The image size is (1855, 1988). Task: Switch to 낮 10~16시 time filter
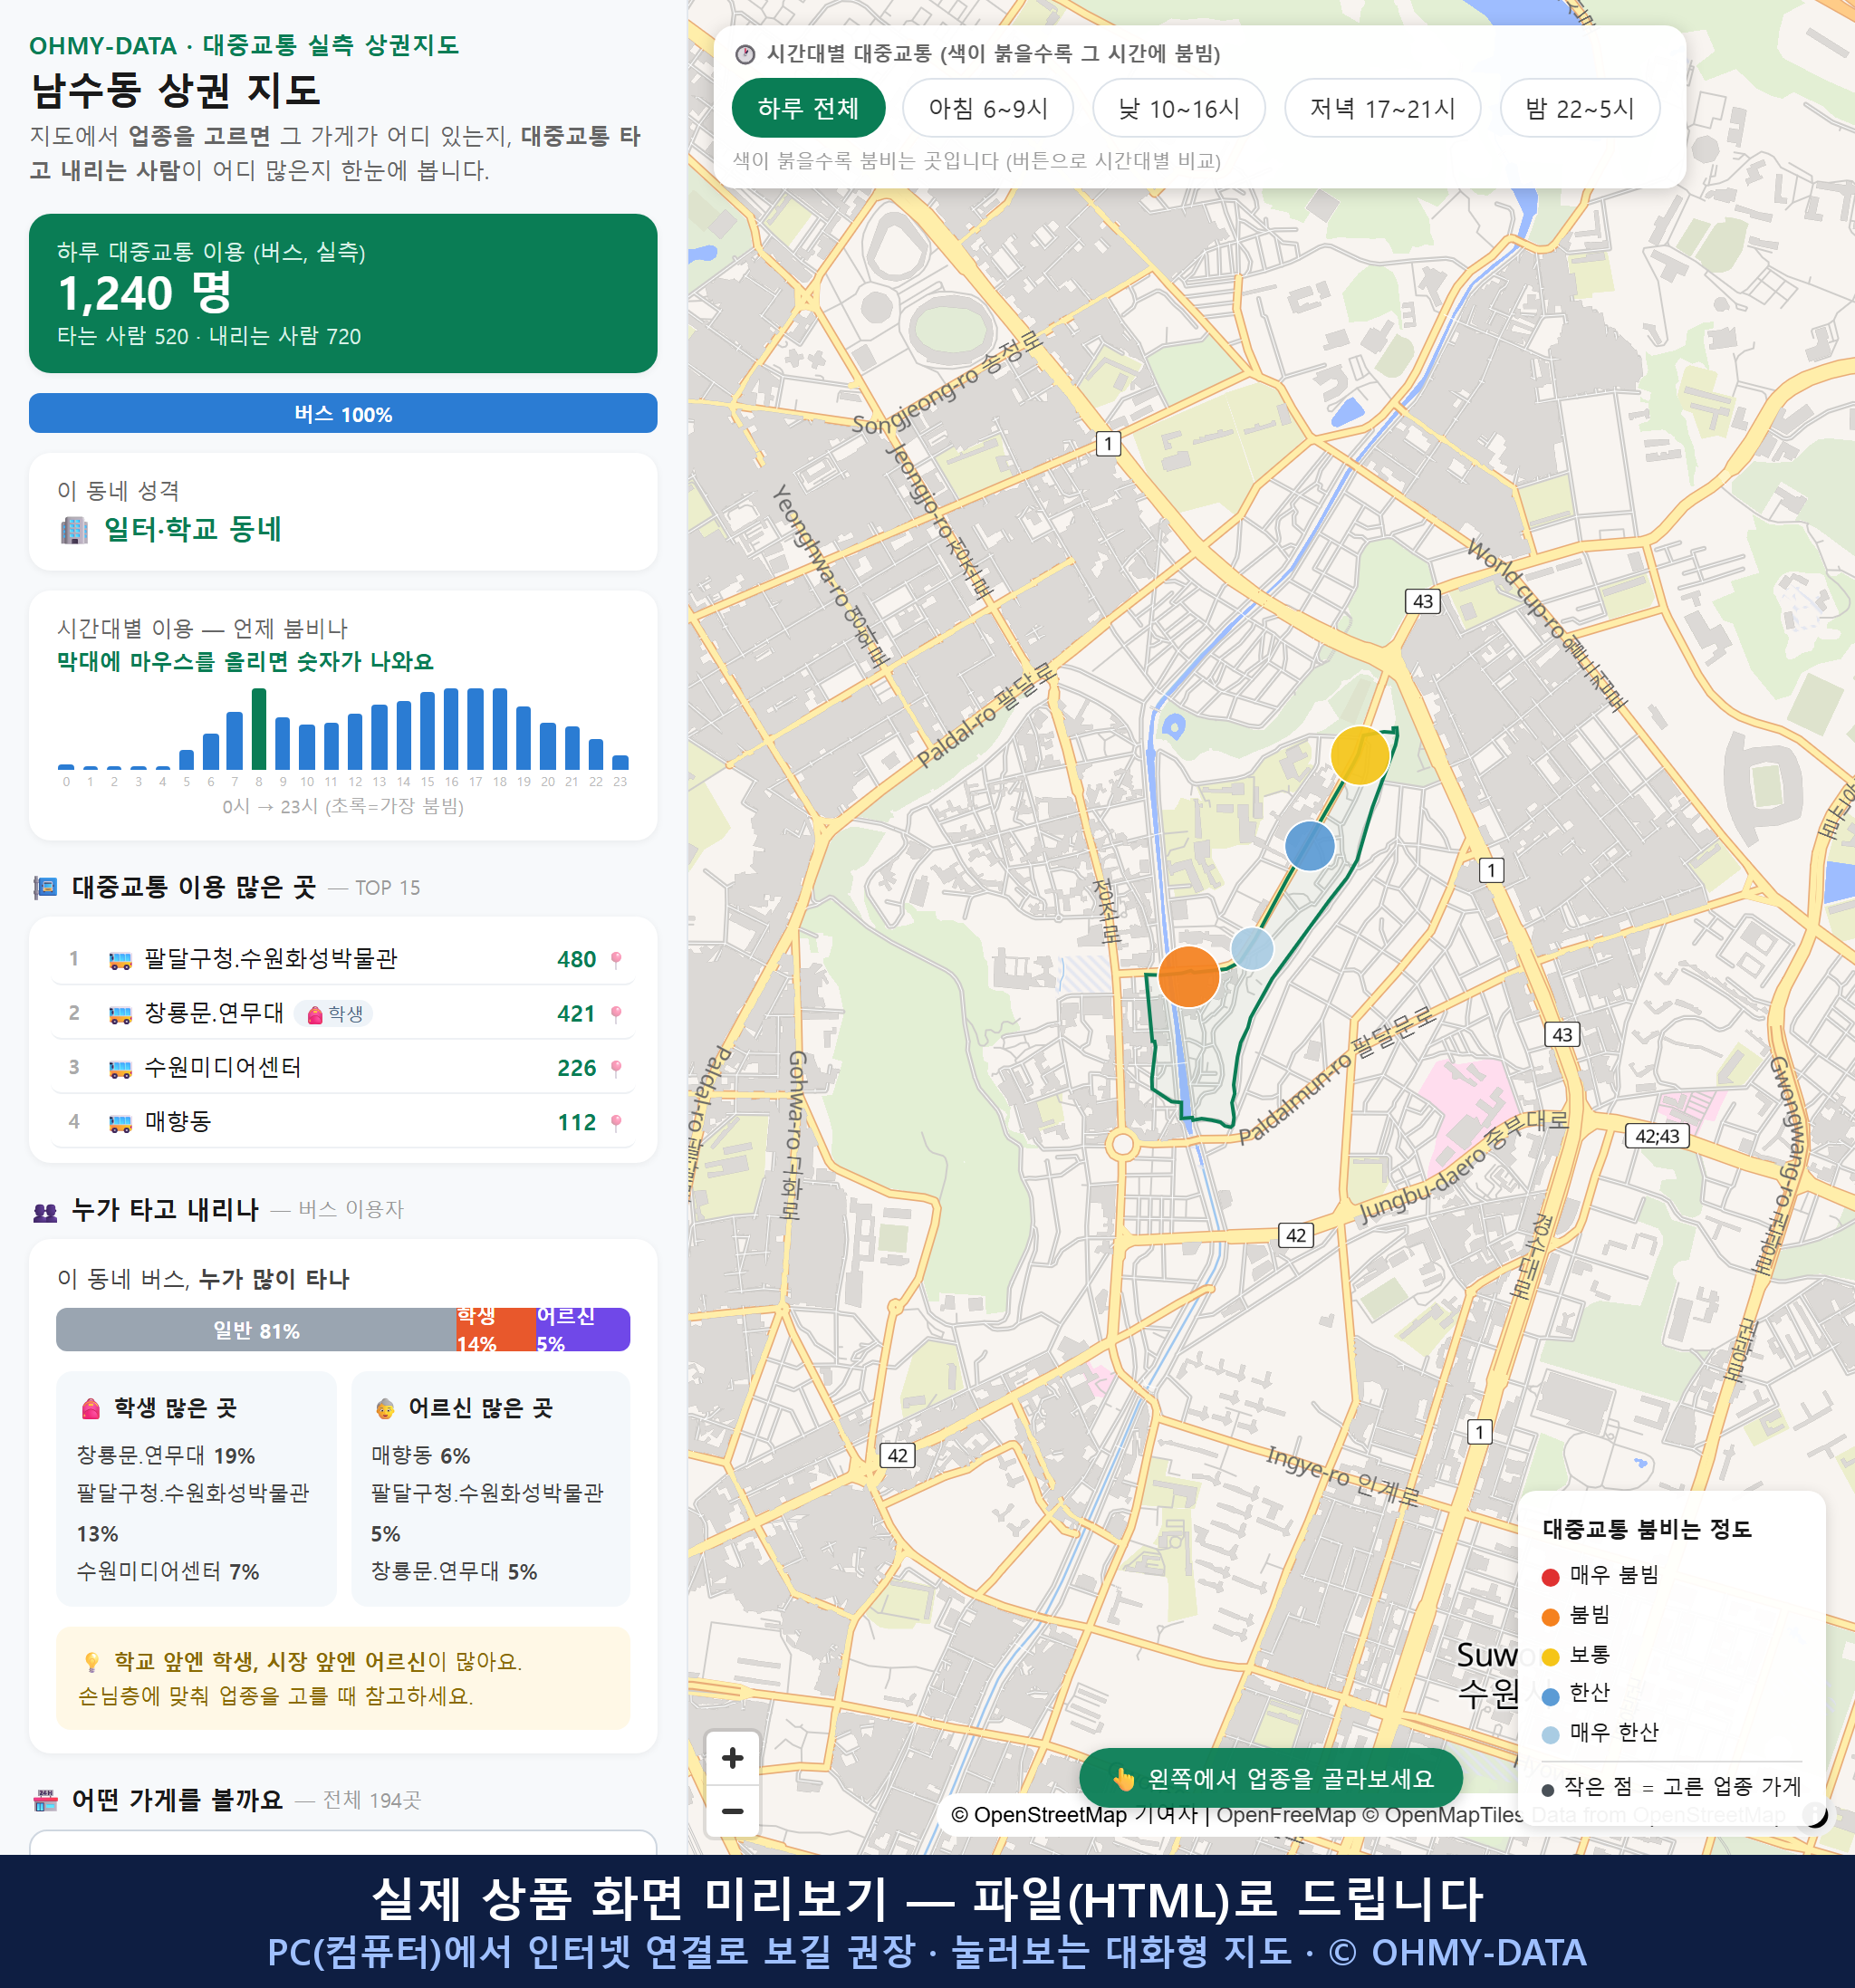1178,108
